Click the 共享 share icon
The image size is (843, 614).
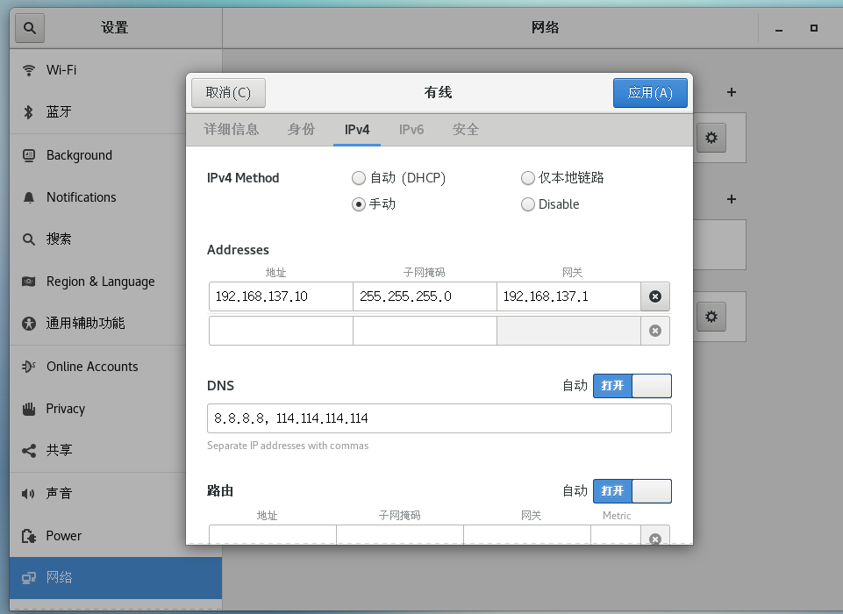click(28, 451)
